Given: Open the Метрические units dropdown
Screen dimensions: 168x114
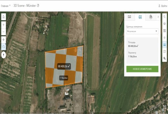Looking at the screenshot, I should (142, 31).
